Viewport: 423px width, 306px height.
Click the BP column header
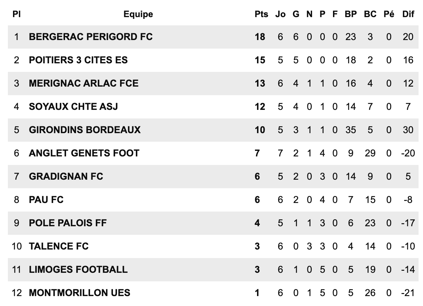pos(351,14)
